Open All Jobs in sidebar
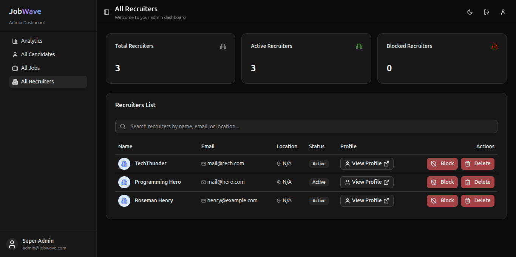The width and height of the screenshot is (516, 257). [x=30, y=68]
